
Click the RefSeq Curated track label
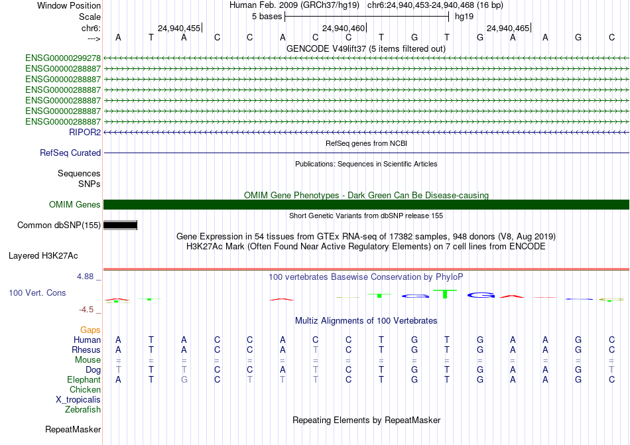(x=70, y=153)
